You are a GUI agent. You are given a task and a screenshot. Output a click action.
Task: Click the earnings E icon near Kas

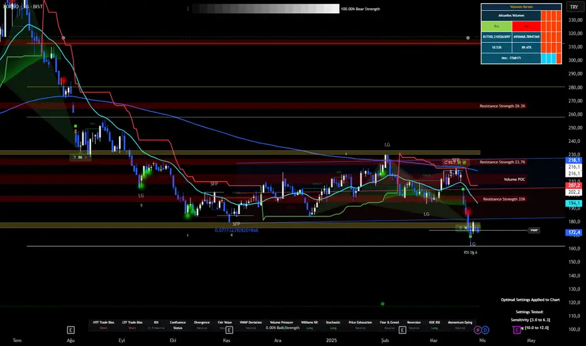(x=229, y=329)
